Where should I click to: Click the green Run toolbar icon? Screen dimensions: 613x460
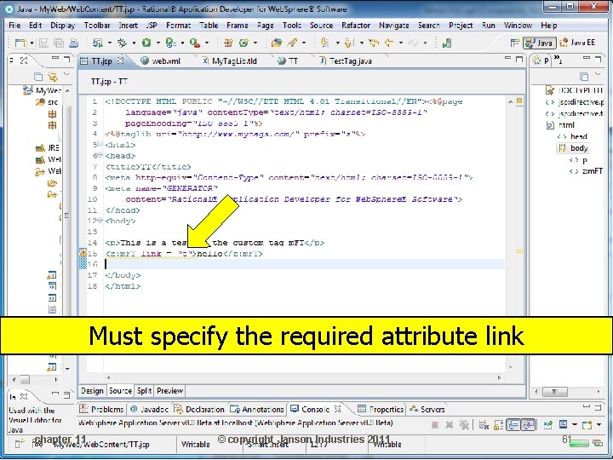click(x=146, y=43)
